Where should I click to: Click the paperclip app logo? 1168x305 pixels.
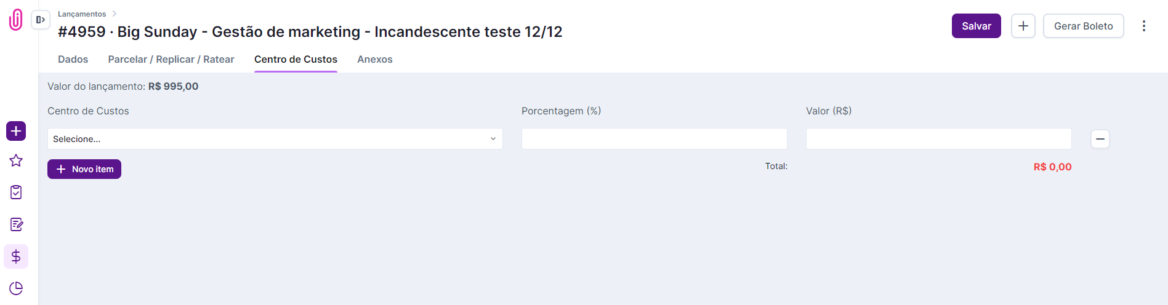coord(16,20)
